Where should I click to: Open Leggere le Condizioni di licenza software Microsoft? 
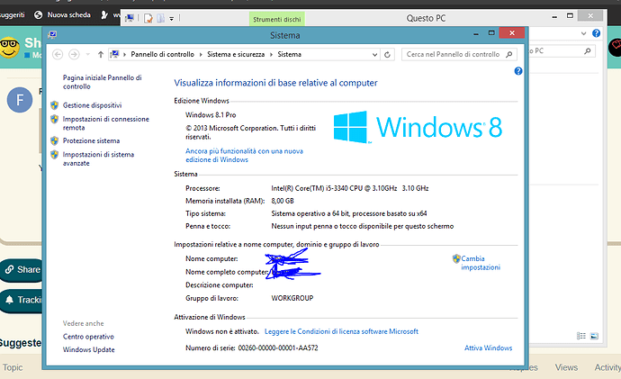(341, 331)
